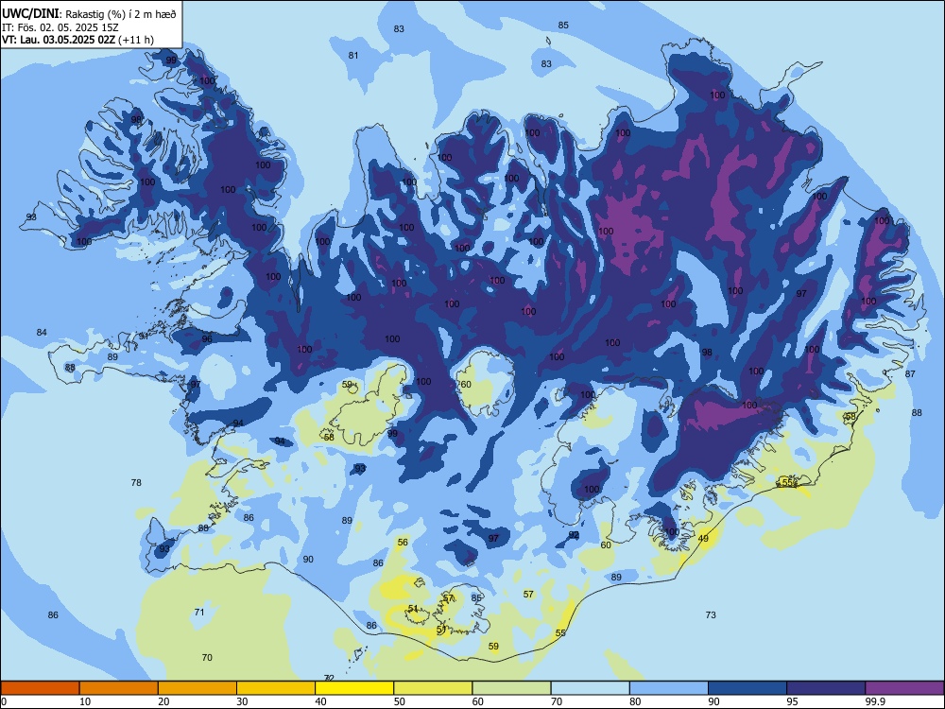This screenshot has height=709, width=945.
Task: Pick the 50–60 pale yellow legend swatch
Action: click(433, 688)
